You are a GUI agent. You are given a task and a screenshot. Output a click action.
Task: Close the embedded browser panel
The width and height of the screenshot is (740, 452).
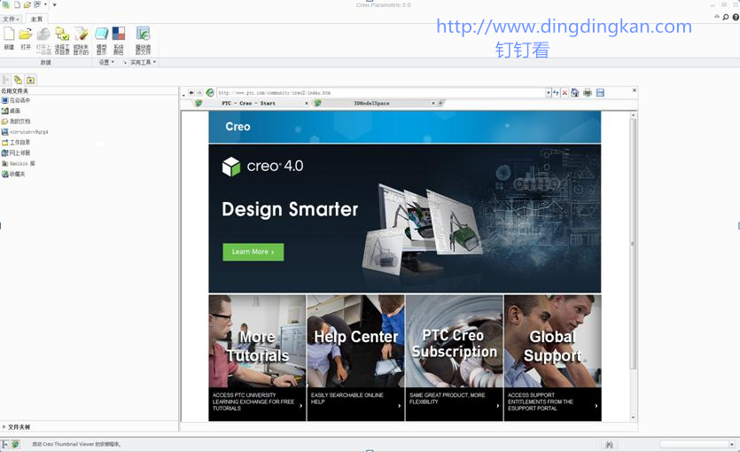(635, 90)
